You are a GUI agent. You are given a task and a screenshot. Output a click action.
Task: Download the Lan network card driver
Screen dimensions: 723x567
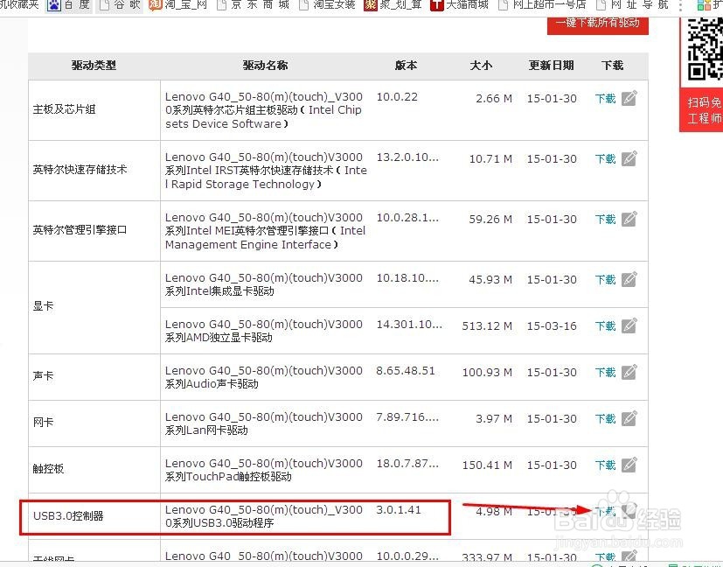(606, 419)
